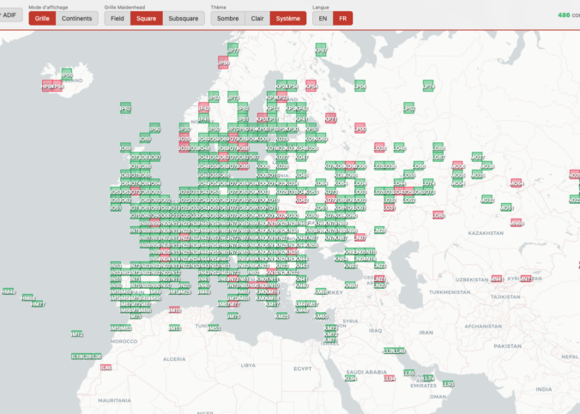Viewport: 580px width, 414px height.
Task: Click the green MO51 grid marker
Action: tap(506, 207)
